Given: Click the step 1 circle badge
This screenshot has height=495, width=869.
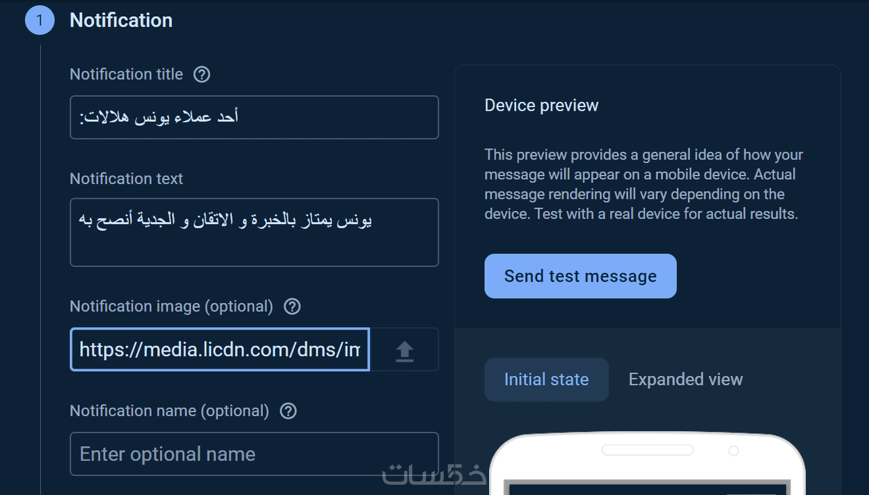Looking at the screenshot, I should tap(40, 20).
